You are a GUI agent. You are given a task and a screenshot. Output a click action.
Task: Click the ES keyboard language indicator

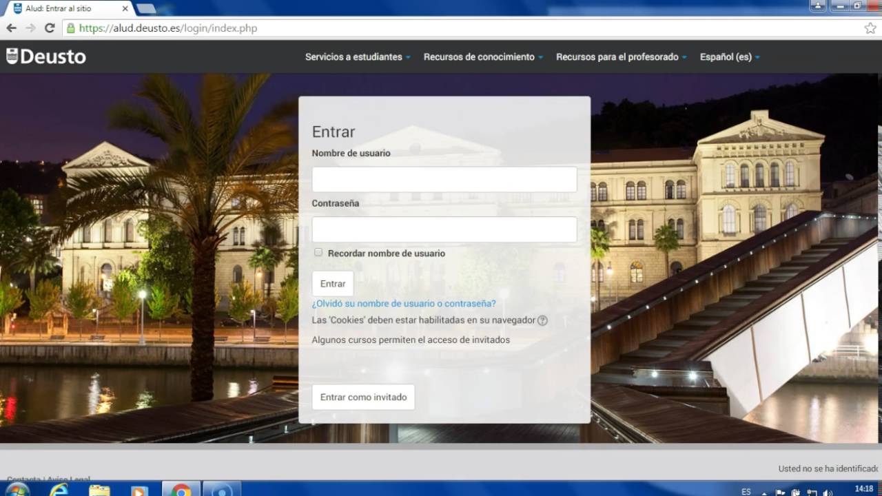click(746, 491)
